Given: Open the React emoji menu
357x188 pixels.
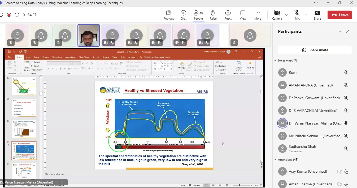Looking at the screenshot, I should (228, 15).
